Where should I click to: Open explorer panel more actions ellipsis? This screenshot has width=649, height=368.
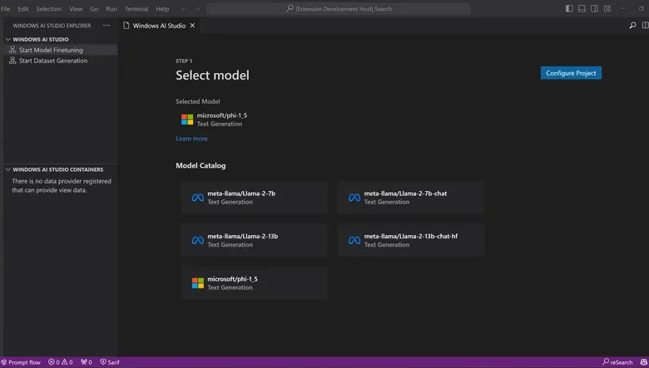click(106, 26)
